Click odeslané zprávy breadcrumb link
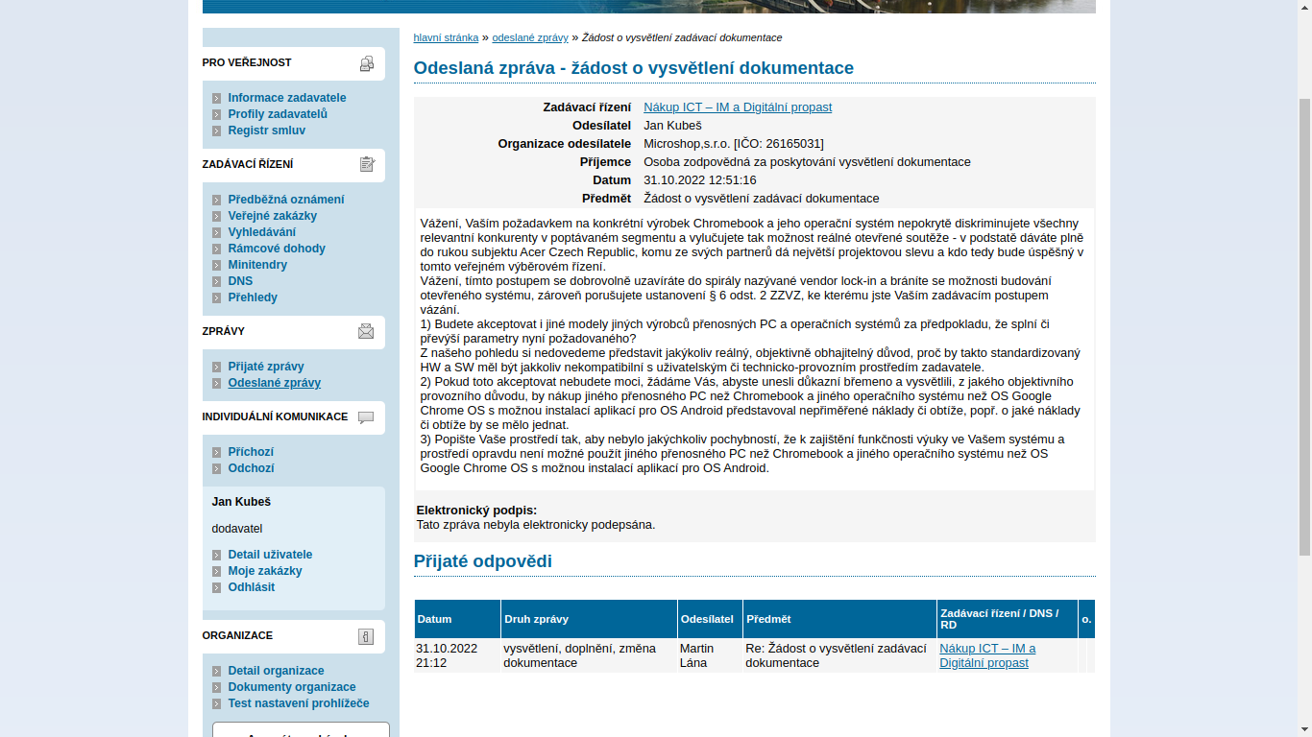The image size is (1312, 737). [530, 38]
